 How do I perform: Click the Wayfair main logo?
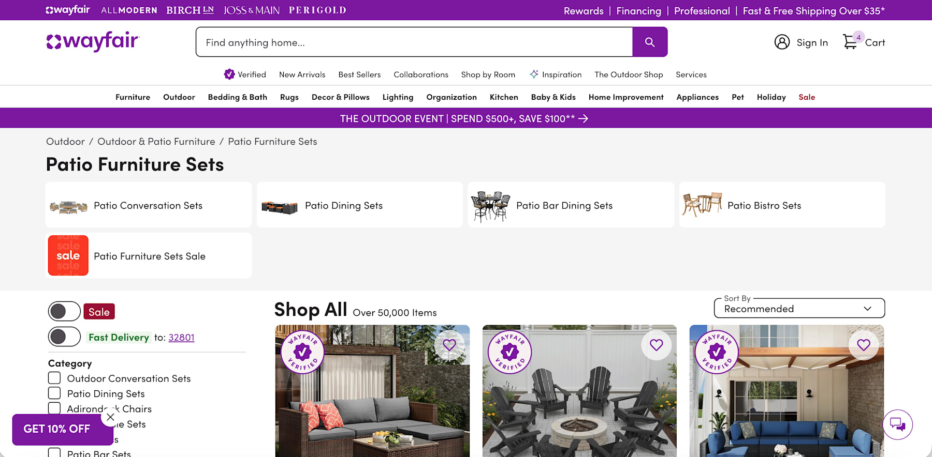pos(93,41)
